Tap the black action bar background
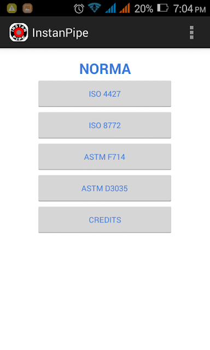This screenshot has width=210, height=350. [x=138, y=32]
